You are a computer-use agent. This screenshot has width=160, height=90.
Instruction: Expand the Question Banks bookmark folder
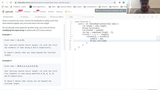click(64, 7)
